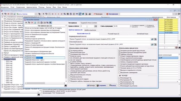
Task: Click highlighted settings icon in orders toolbar
Action: coord(80,14)
